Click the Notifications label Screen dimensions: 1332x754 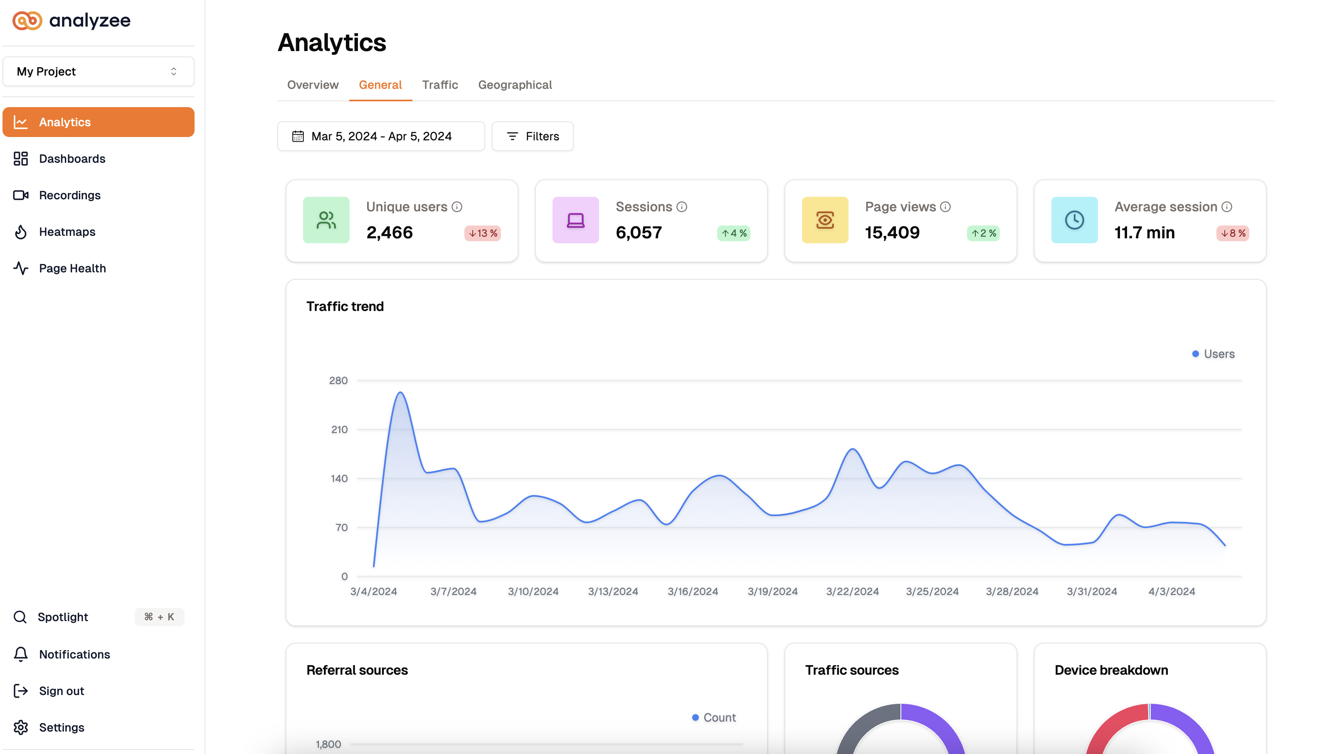point(75,655)
